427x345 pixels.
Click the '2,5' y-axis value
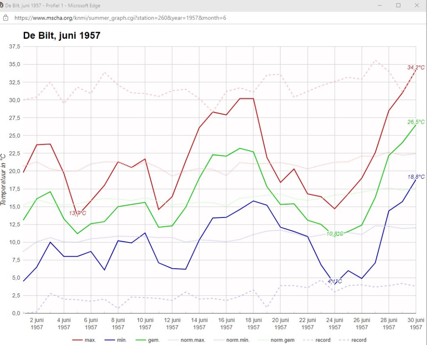point(16,295)
